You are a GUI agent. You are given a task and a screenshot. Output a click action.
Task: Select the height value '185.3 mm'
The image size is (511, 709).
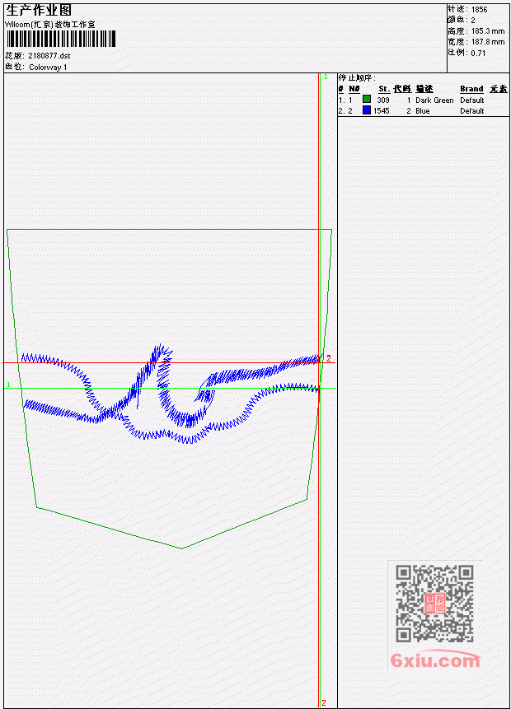488,31
